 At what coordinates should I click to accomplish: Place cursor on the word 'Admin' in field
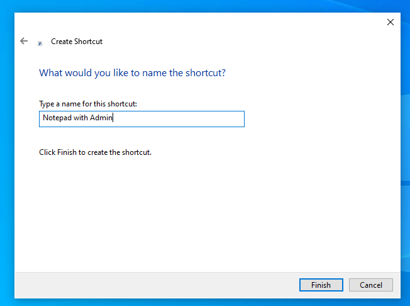tap(101, 118)
